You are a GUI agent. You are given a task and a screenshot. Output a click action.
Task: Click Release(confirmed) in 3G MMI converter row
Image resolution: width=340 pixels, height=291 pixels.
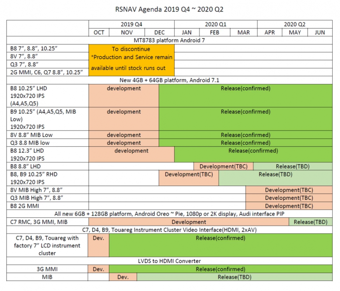(x=221, y=269)
